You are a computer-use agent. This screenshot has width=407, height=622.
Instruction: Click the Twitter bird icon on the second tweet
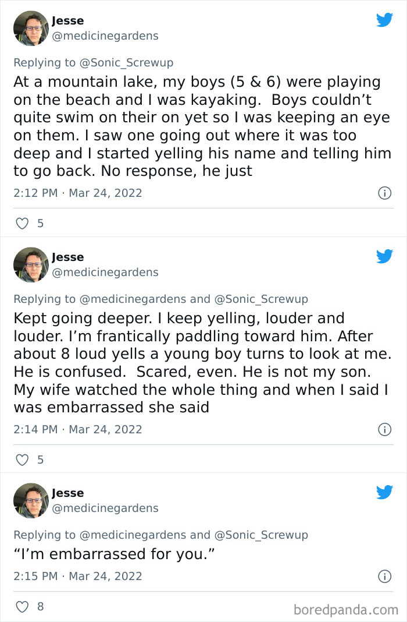coord(384,256)
